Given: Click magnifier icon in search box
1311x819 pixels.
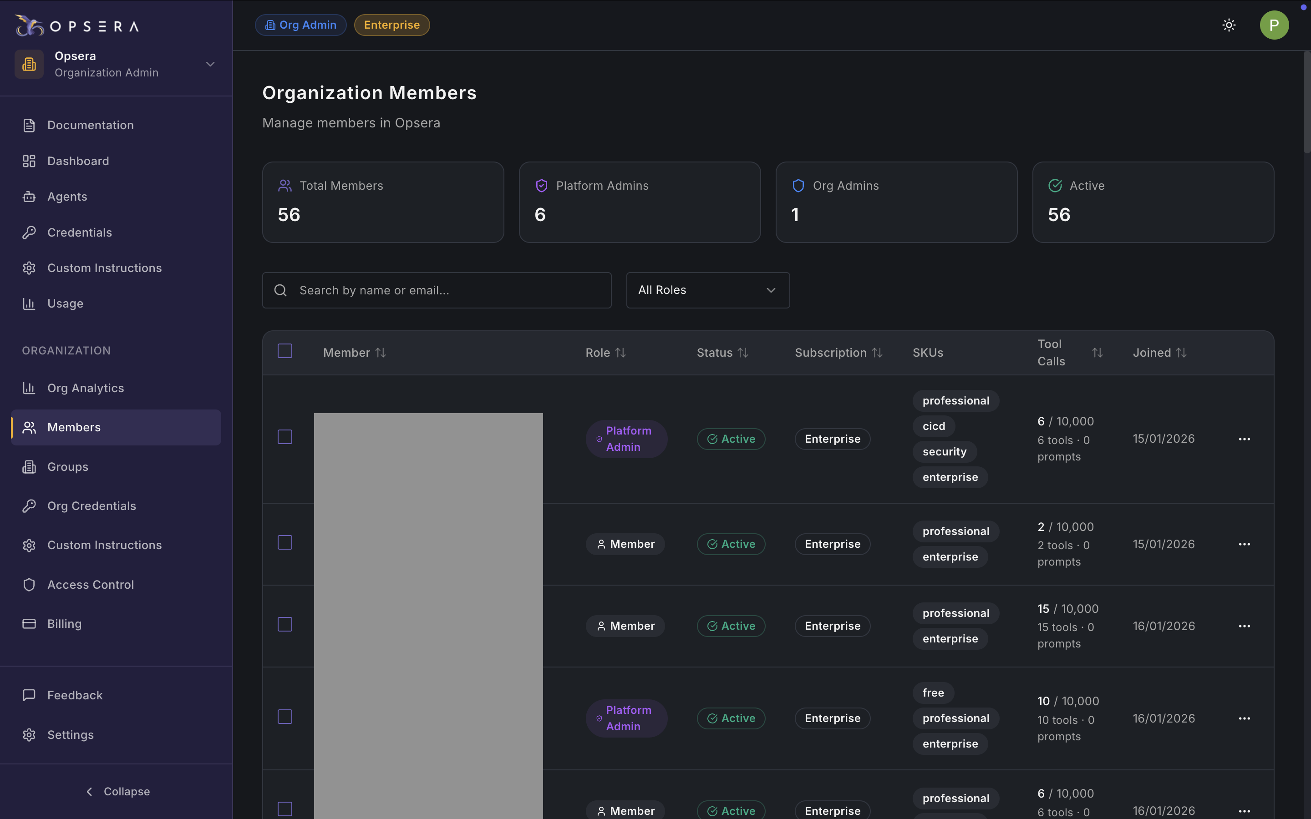Looking at the screenshot, I should click(x=280, y=290).
